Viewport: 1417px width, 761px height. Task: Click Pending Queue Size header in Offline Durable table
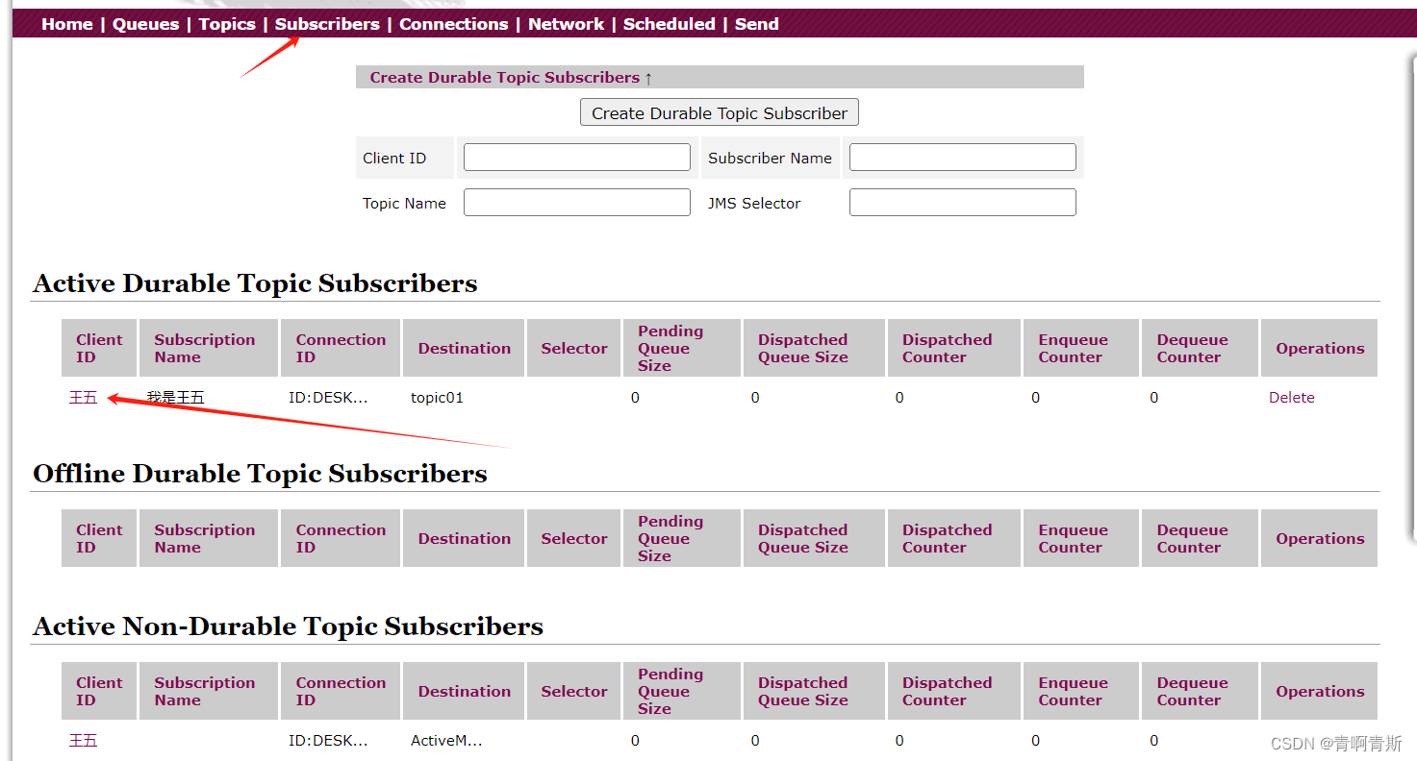click(682, 538)
